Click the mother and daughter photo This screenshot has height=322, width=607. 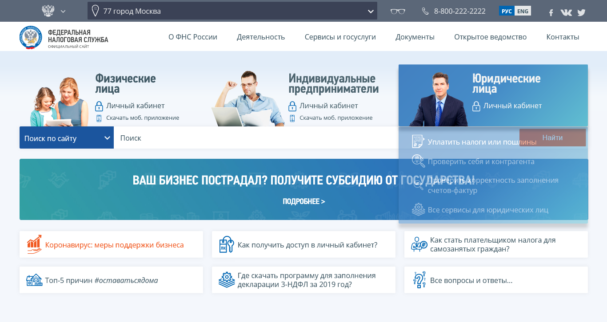60,102
